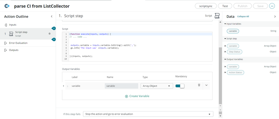
Task: Grab the drag handle of variable row
Action: click(x=67, y=86)
